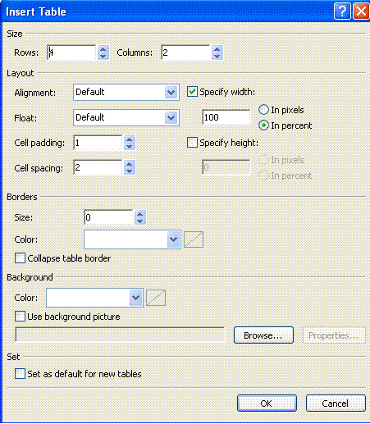
Task: Increase Borders Size with up arrow
Action: (139, 214)
